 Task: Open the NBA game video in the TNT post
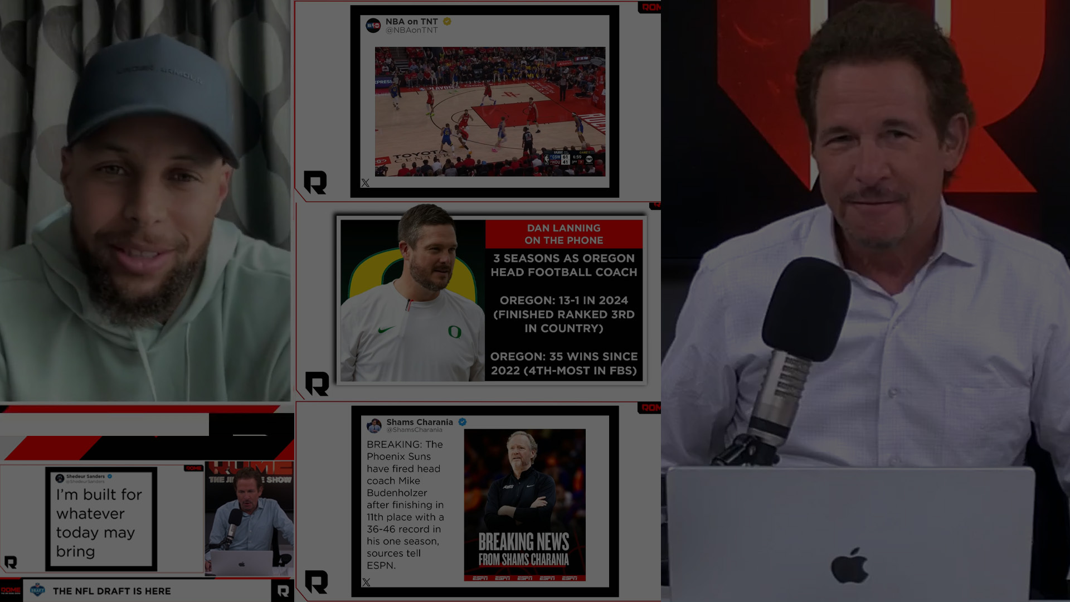pos(490,111)
